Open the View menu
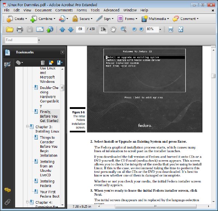Screen dimensions: 218x211 point(27,10)
